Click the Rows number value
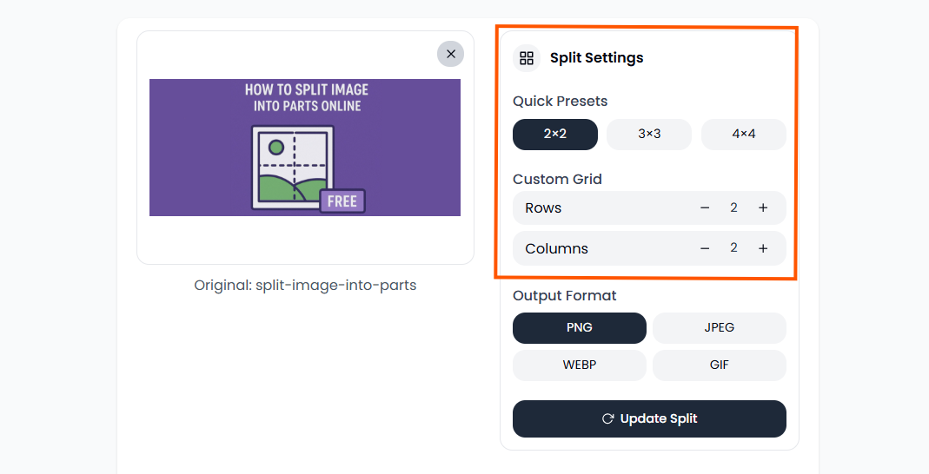Screen dimensions: 929x474 tap(734, 208)
